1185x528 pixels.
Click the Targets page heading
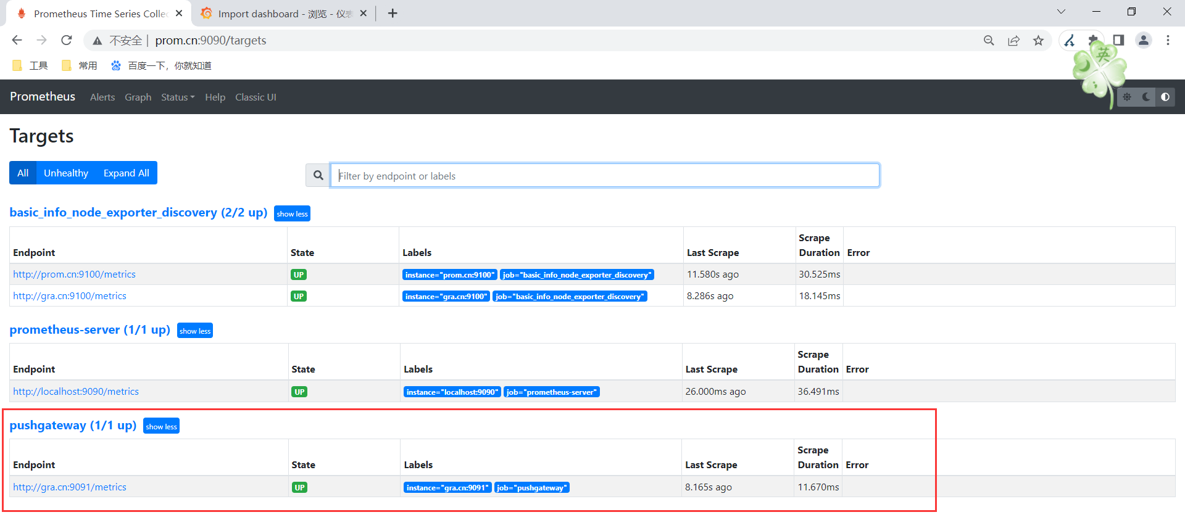41,136
